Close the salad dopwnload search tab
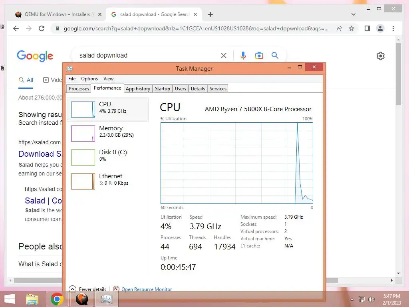Viewport: 409px width, 307px height. 195,14
